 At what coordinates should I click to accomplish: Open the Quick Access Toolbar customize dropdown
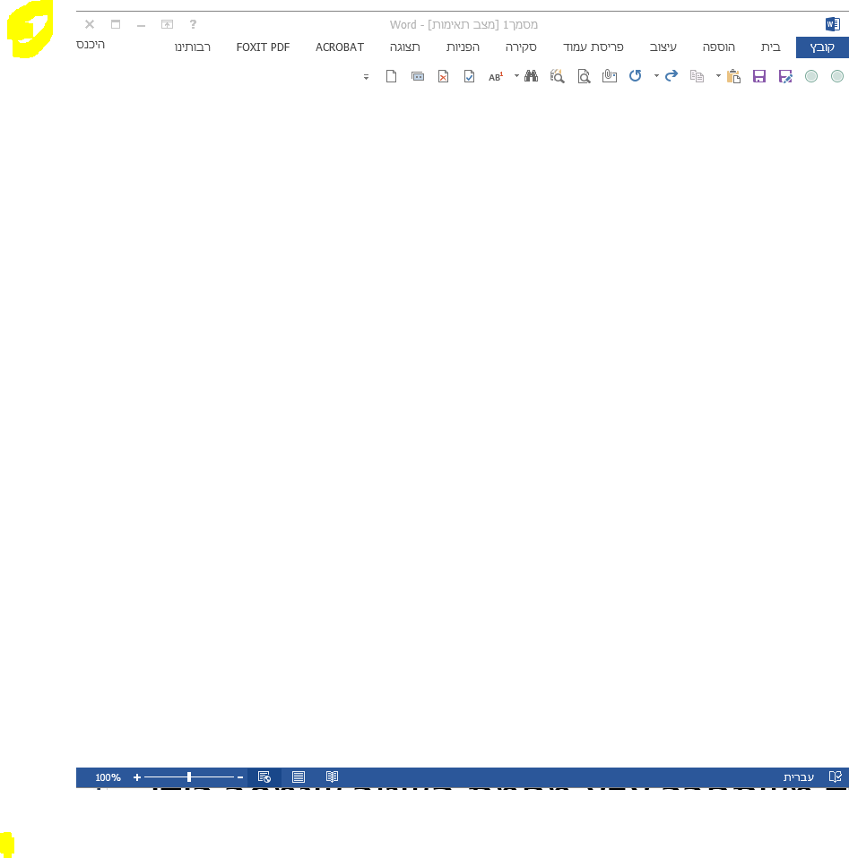point(366,78)
